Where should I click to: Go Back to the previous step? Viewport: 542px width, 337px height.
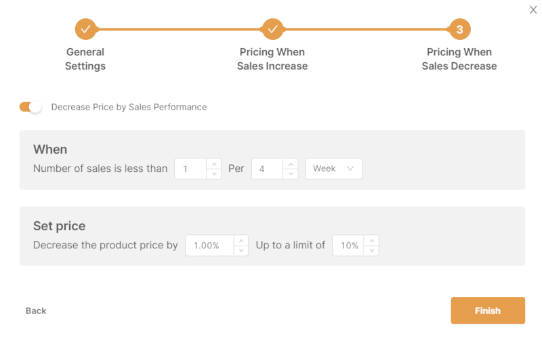pos(36,311)
